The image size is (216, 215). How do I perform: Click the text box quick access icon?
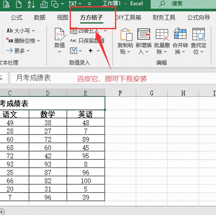pyautogui.click(x=73, y=4)
